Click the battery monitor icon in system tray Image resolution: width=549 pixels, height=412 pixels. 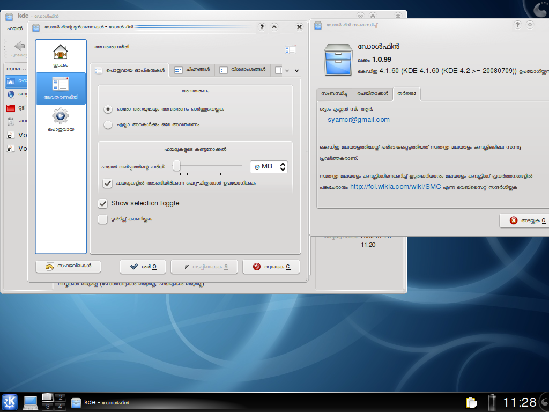(492, 402)
